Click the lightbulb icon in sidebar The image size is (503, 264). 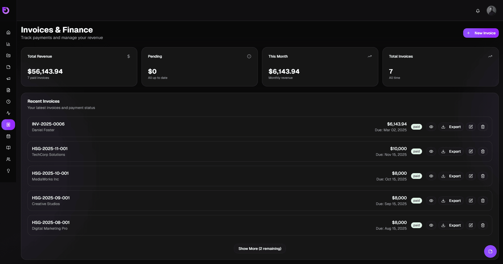8,171
